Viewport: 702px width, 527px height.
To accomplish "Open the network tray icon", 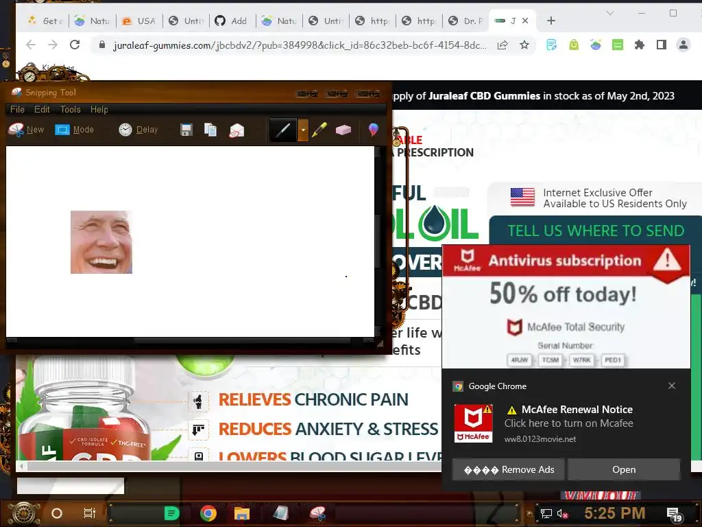I will point(546,513).
